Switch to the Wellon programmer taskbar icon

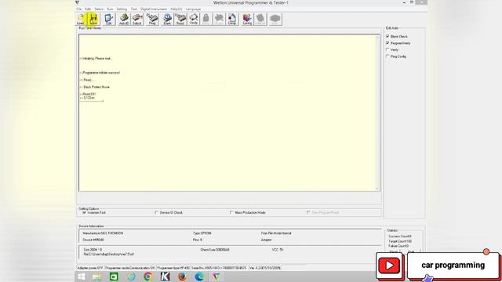tap(216, 277)
